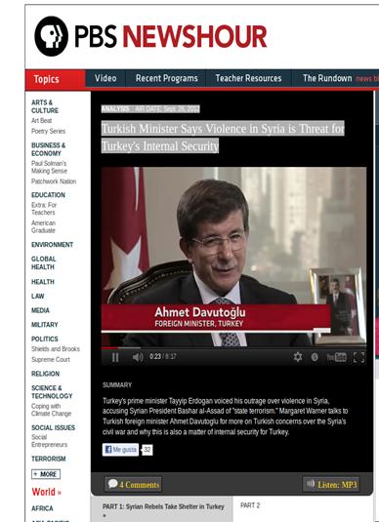Select the Video navigation tab
Image resolution: width=379 pixels, height=522 pixels.
pyautogui.click(x=105, y=78)
